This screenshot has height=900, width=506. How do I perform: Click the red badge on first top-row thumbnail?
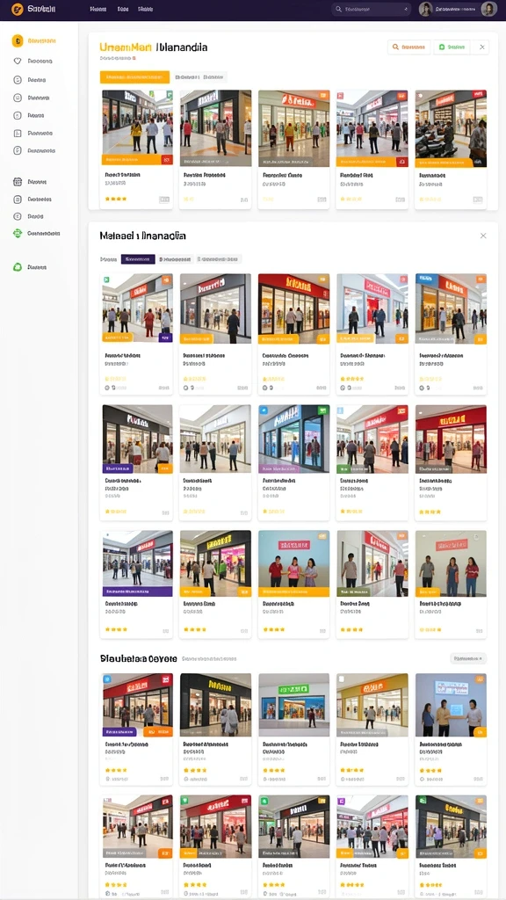coord(166,160)
